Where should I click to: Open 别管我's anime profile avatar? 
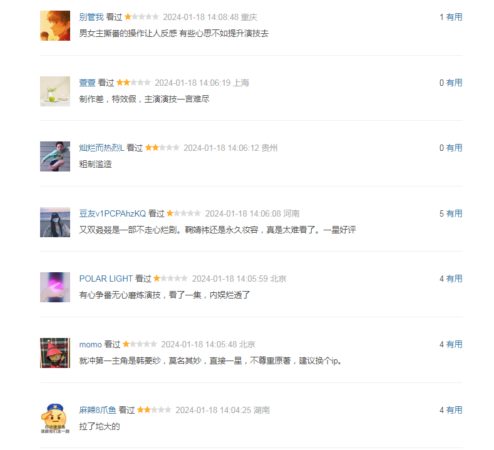click(55, 26)
